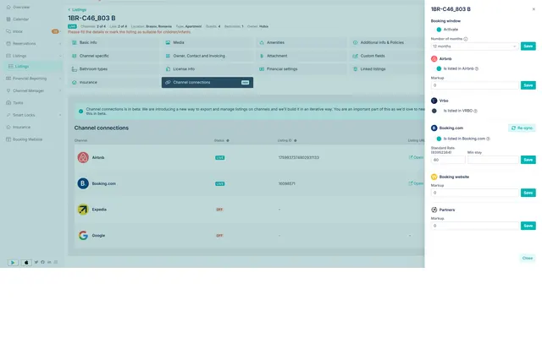
Task: Save the Airbnb markup value
Action: tap(528, 85)
